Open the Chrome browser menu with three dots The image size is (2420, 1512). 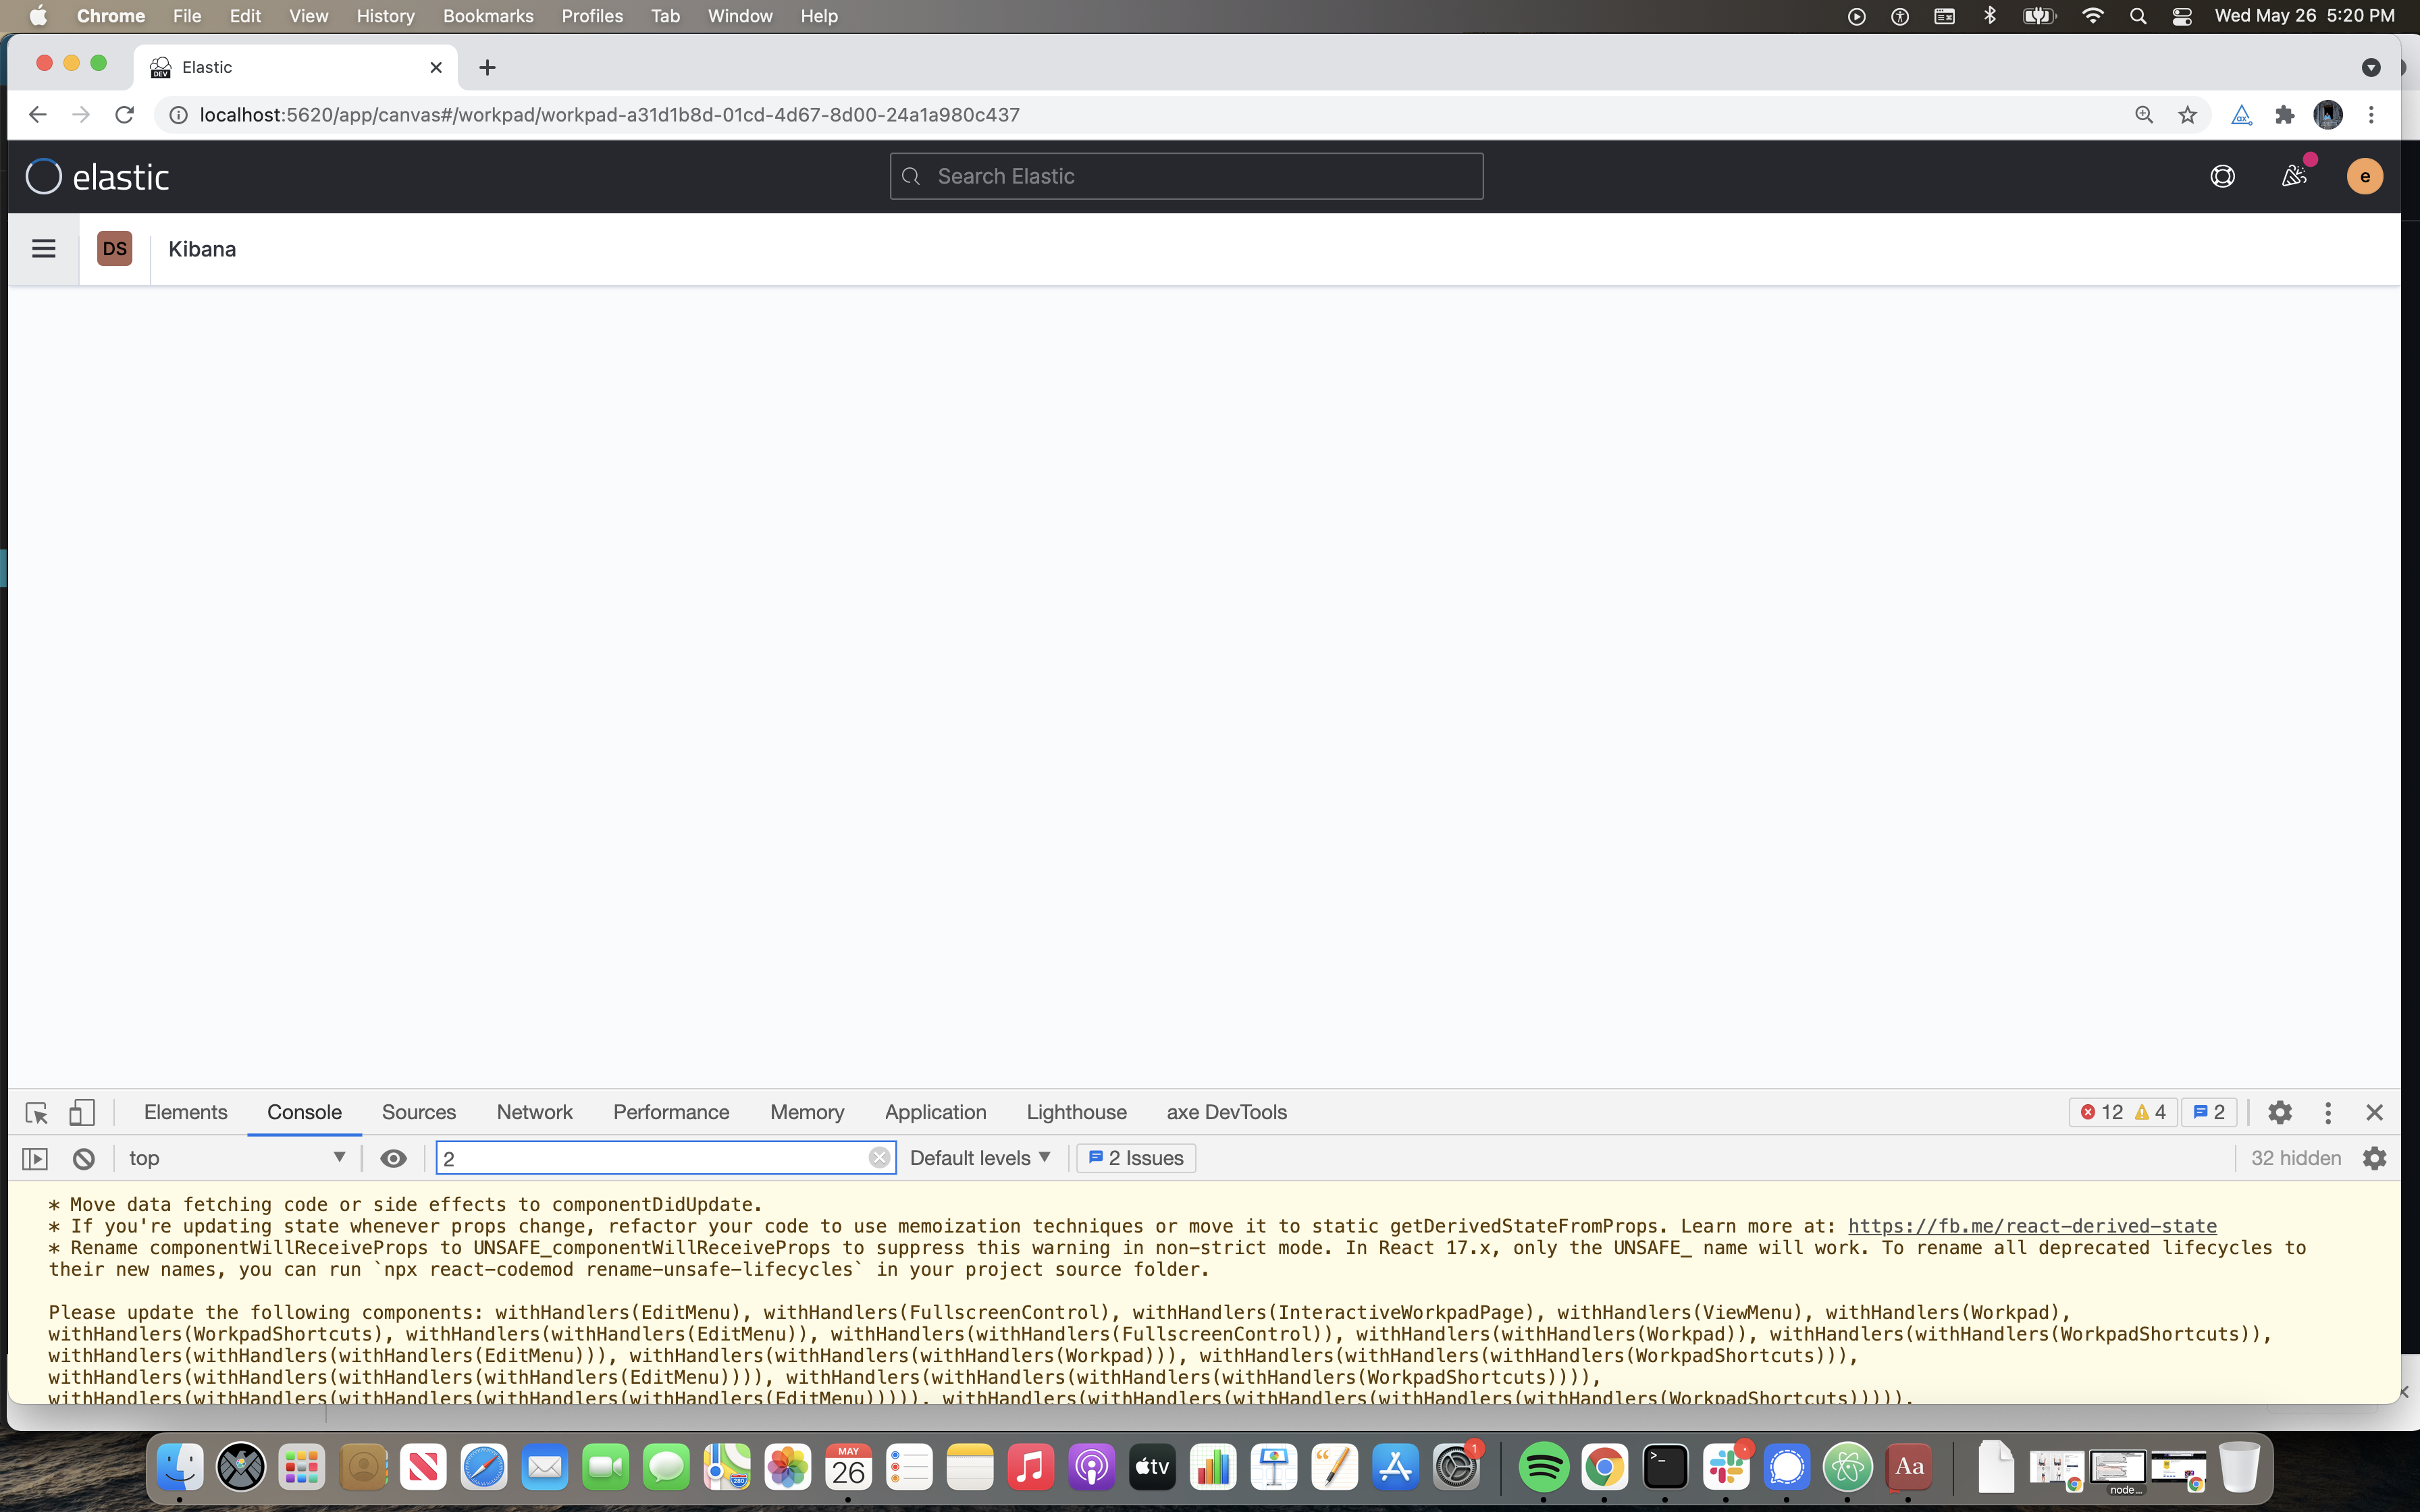[x=2370, y=114]
